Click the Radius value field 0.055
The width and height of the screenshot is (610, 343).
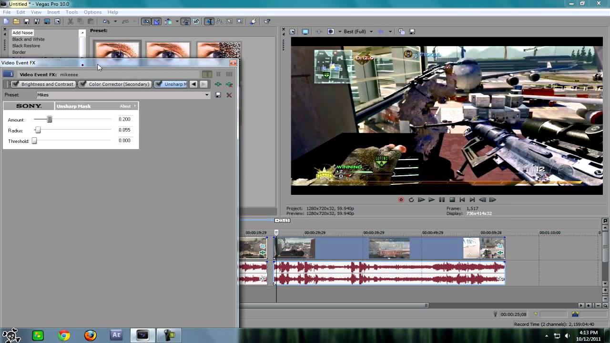click(124, 130)
